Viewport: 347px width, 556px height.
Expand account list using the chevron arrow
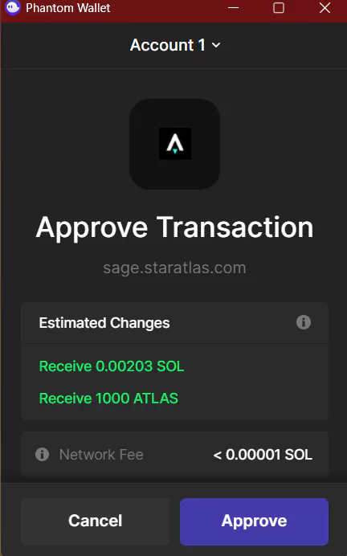216,45
